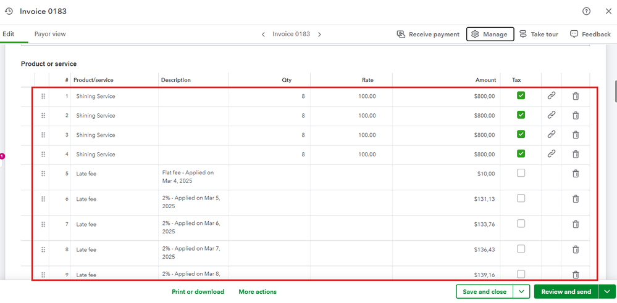Click description '2% - Applied on Mar 7, 2025'
Image resolution: width=617 pixels, height=303 pixels.
pos(191,252)
